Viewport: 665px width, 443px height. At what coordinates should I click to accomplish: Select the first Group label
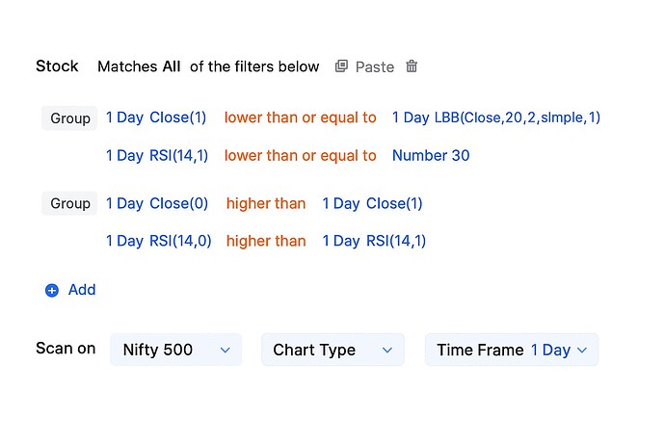click(x=70, y=118)
